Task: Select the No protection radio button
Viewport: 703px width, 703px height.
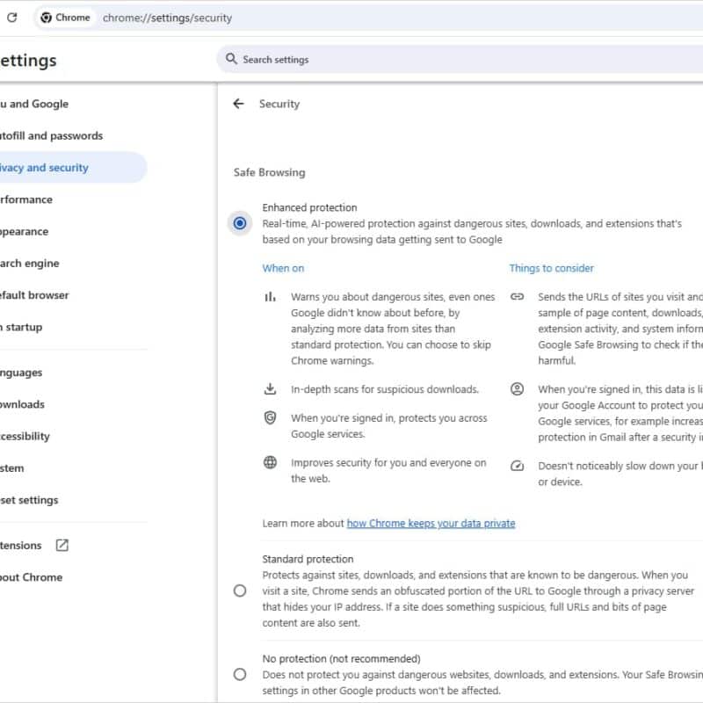Action: click(x=240, y=674)
